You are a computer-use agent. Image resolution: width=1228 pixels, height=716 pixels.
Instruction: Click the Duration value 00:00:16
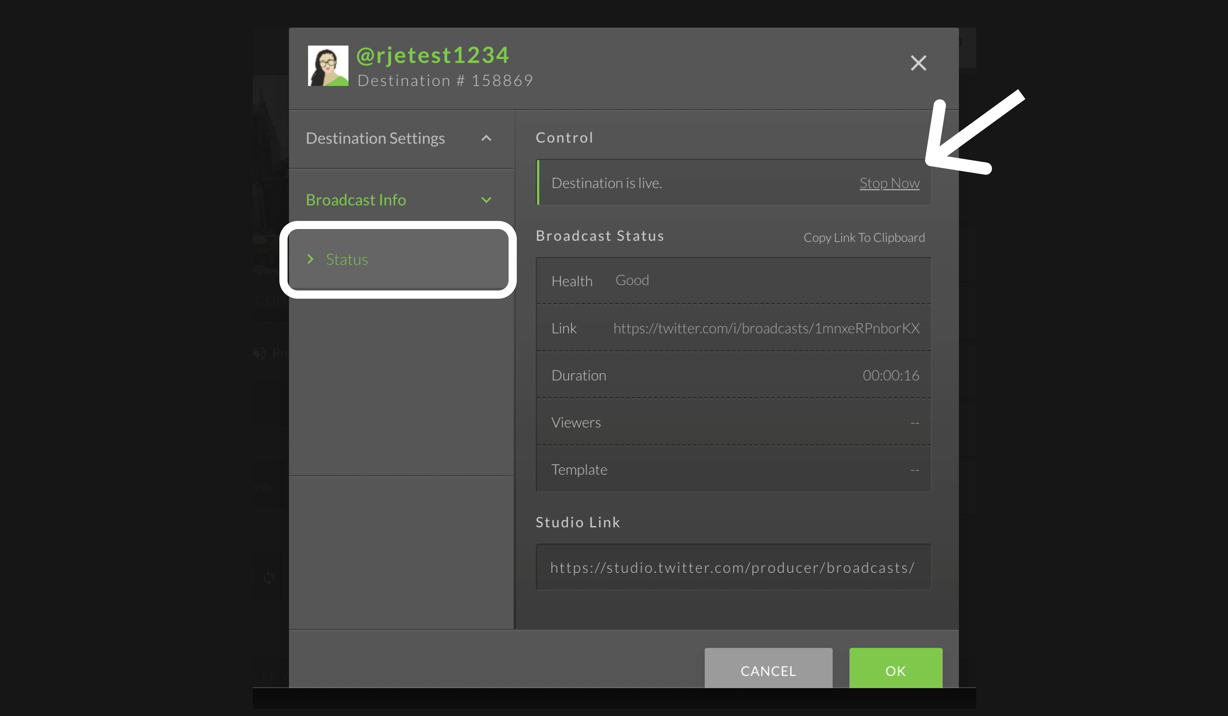coord(891,375)
